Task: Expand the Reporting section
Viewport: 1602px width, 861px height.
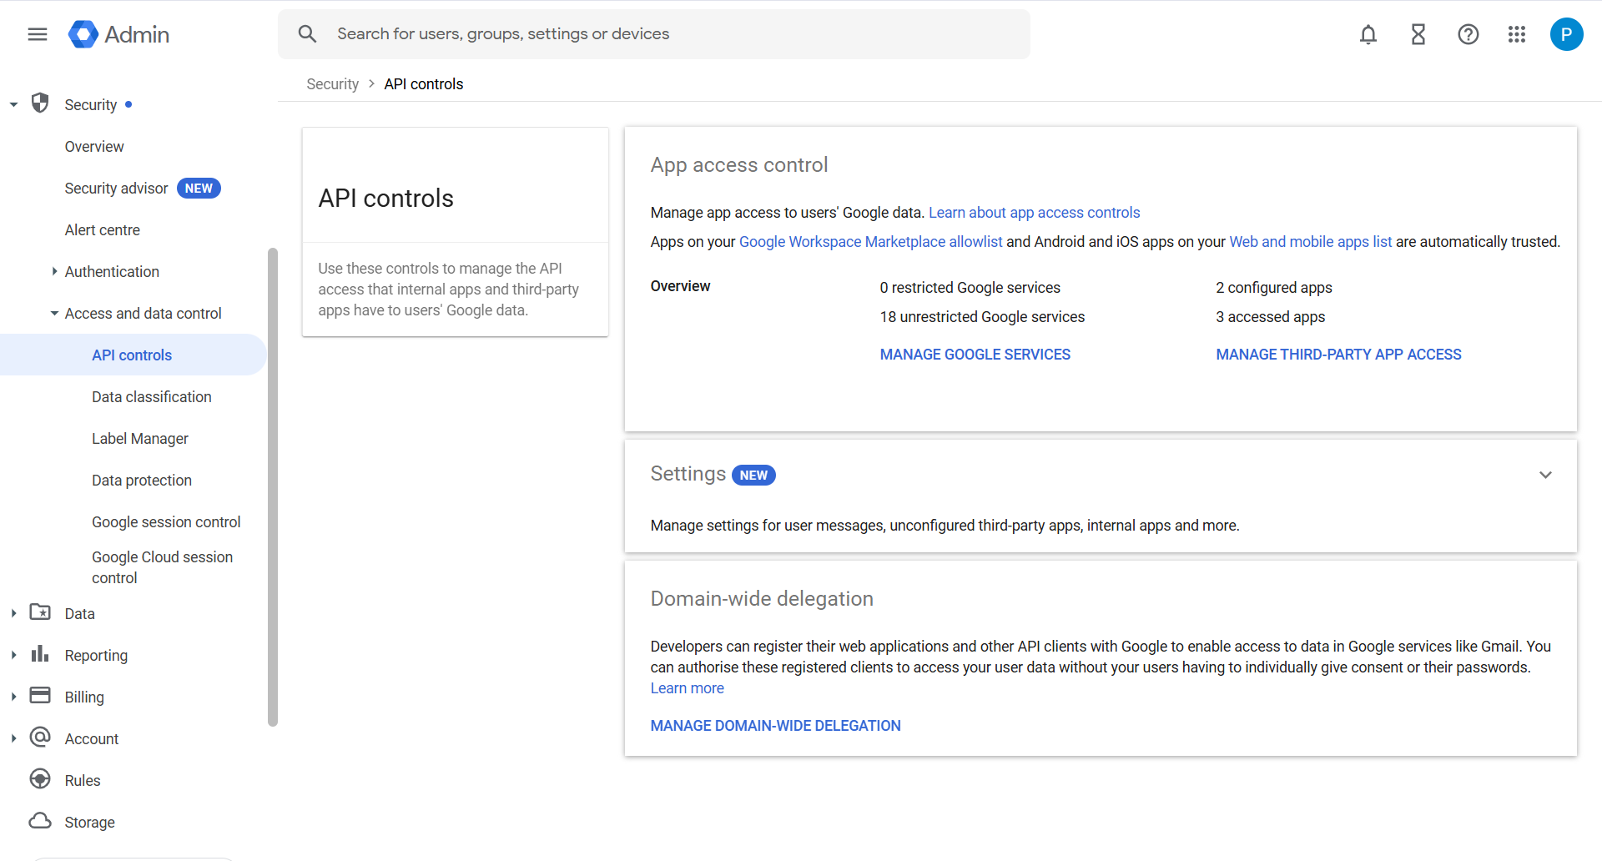Action: point(14,655)
